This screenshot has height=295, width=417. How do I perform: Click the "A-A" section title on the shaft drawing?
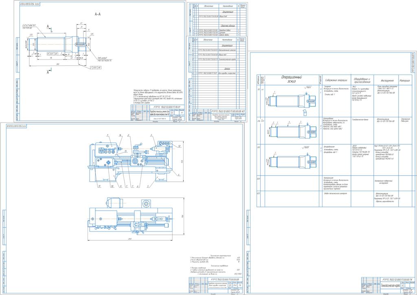point(98,14)
